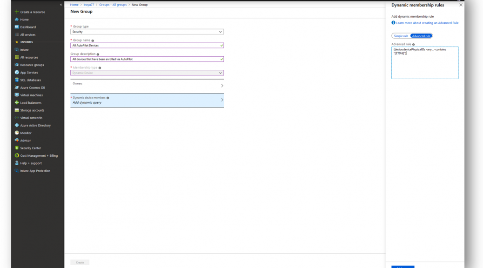This screenshot has width=483, height=268.
Task: Click the Create button at bottom
Action: (x=80, y=262)
